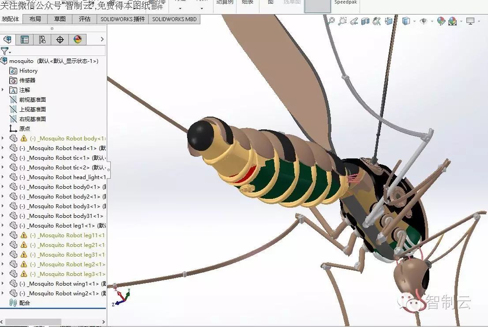Screen dimensions: 488x327
Task: Select _Mosquito Robot leg21<1> component
Action: (58, 245)
